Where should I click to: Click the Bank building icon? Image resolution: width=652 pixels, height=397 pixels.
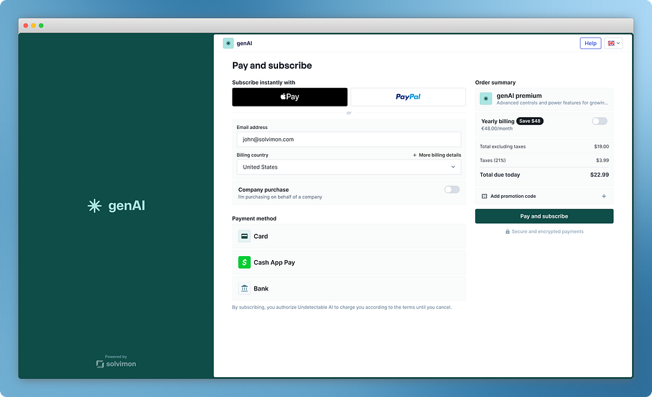244,288
